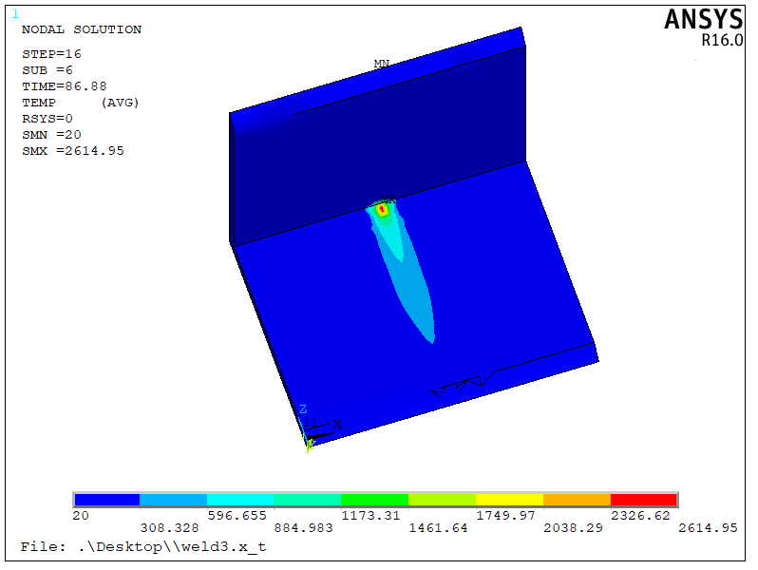The width and height of the screenshot is (758, 570).
Task: Click the legend value 2614.95 under the bar
Action: [x=708, y=528]
